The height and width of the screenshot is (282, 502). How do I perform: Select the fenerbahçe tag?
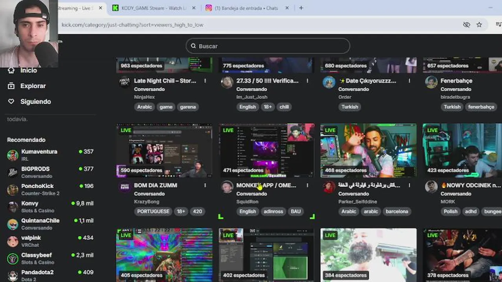[x=481, y=107]
